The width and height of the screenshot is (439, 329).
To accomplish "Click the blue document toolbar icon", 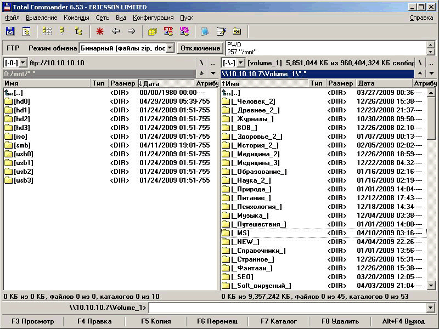I will (x=205, y=31).
